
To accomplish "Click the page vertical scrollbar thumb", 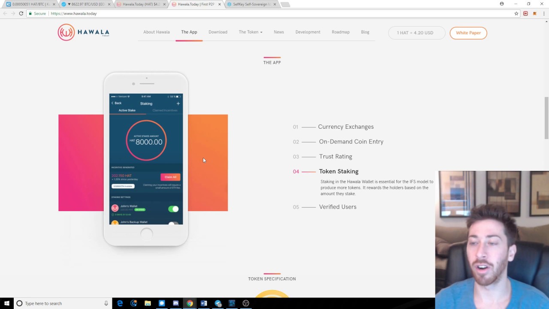I will [546, 118].
